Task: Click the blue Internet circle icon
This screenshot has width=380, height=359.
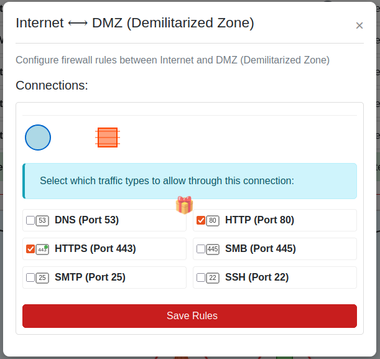Action: [x=38, y=137]
